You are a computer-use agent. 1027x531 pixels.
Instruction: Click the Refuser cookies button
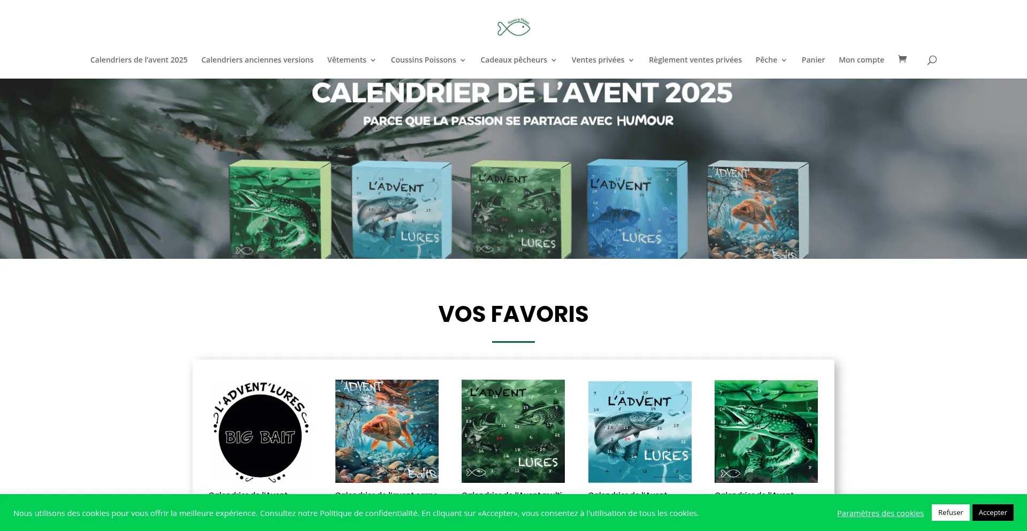point(951,512)
